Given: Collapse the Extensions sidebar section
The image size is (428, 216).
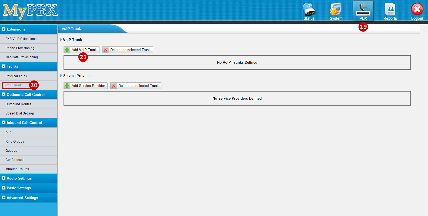Looking at the screenshot, I should click(x=4, y=29).
